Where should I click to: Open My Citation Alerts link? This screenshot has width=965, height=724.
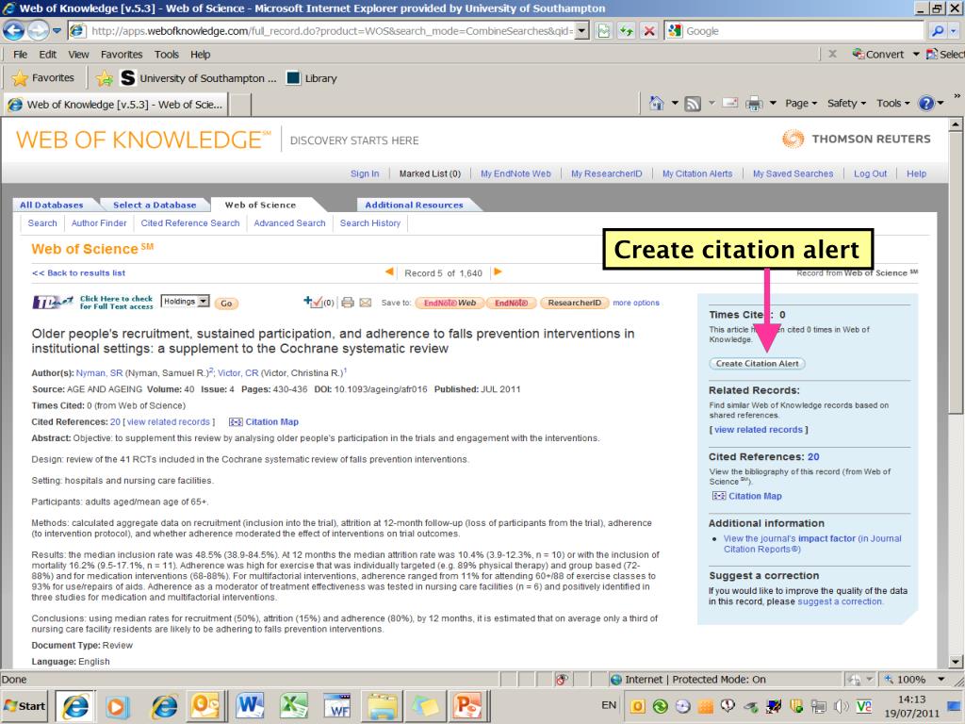tap(697, 173)
